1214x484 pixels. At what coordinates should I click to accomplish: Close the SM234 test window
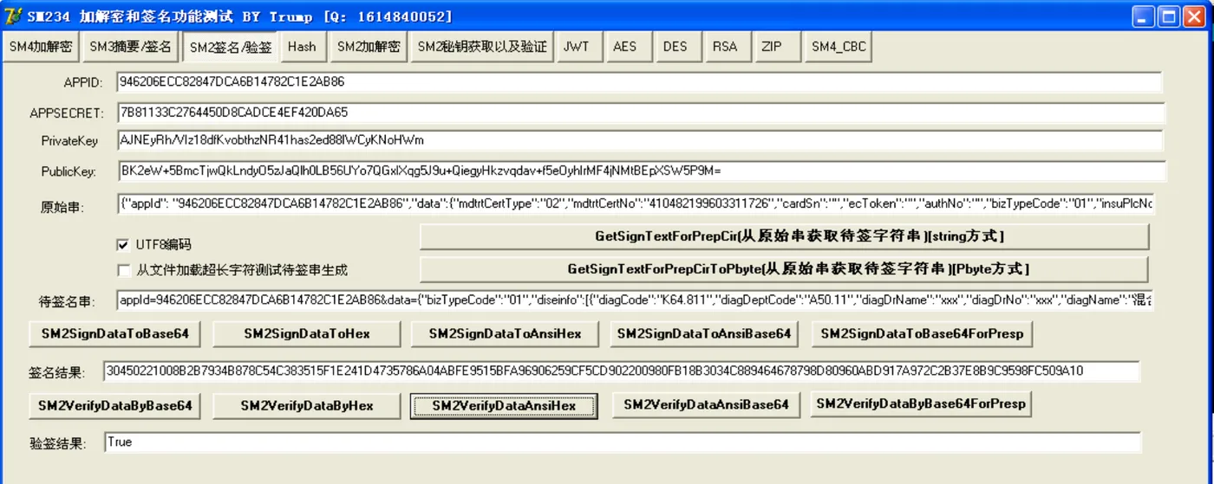point(1194,17)
